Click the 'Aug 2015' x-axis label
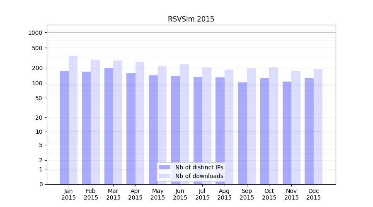This screenshot has width=373, height=207. point(225,194)
